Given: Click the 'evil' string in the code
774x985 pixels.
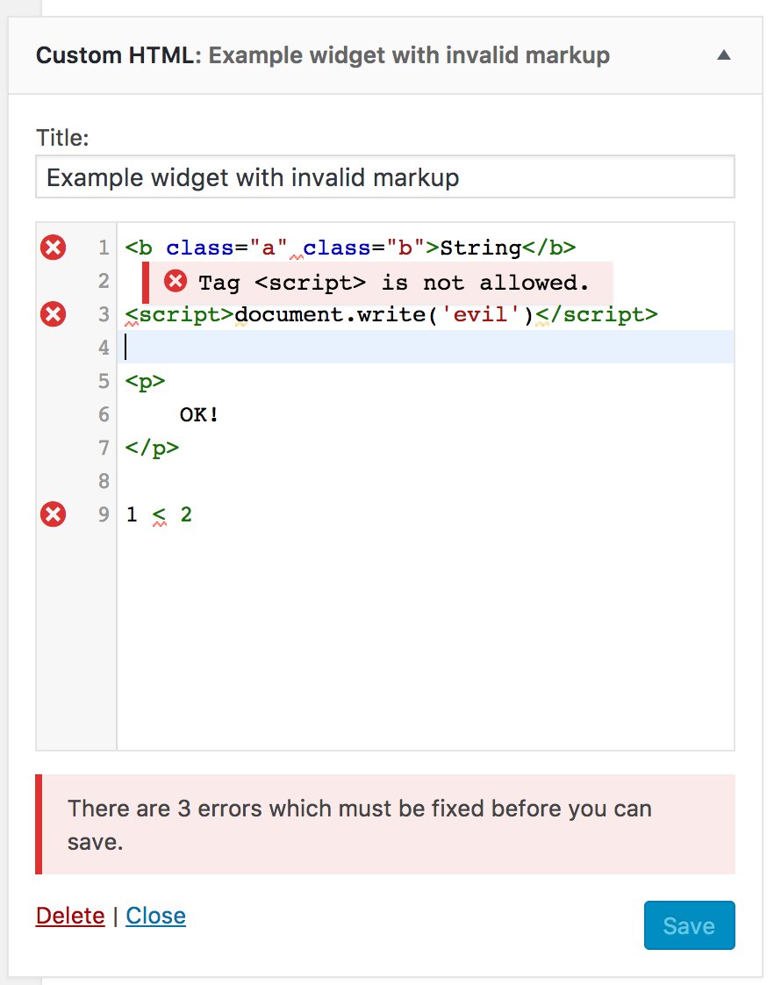Looking at the screenshot, I should click(x=481, y=314).
